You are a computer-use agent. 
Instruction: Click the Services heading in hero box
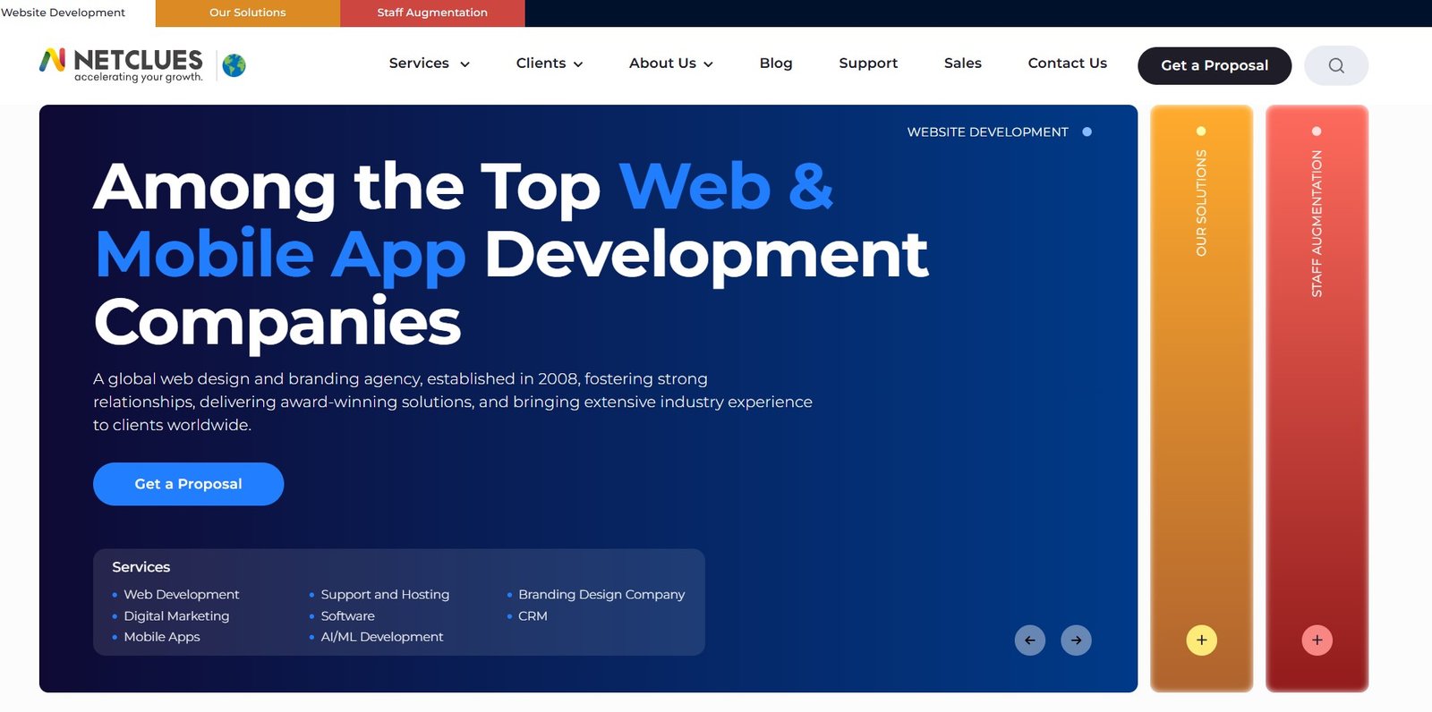(141, 567)
